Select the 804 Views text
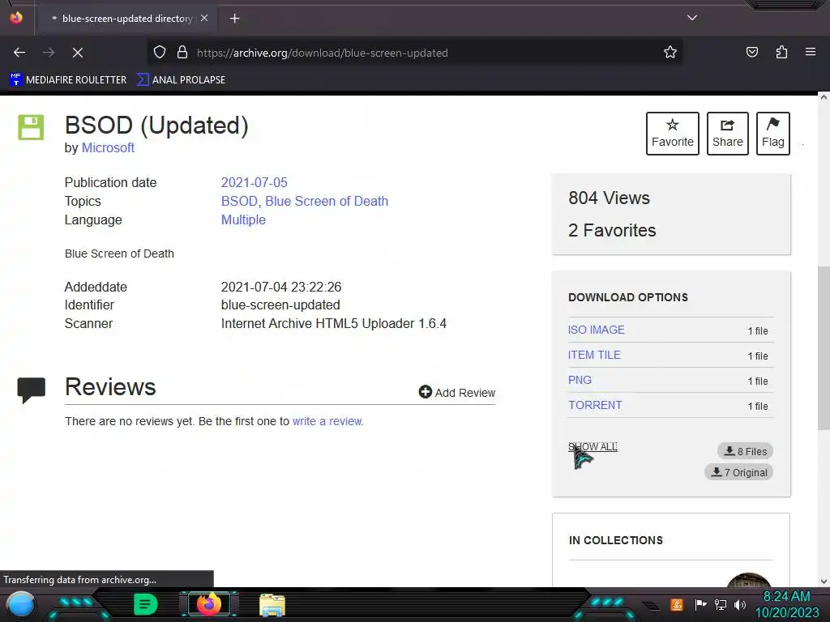The height and width of the screenshot is (622, 830). 609,198
